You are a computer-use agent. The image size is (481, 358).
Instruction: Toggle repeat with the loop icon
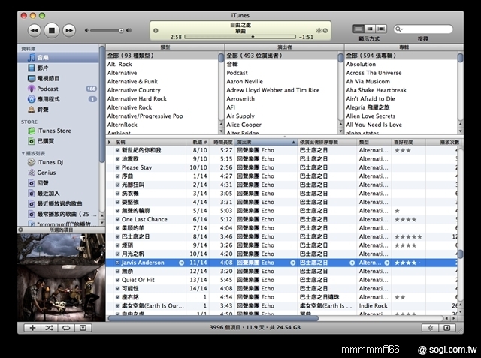click(x=65, y=328)
